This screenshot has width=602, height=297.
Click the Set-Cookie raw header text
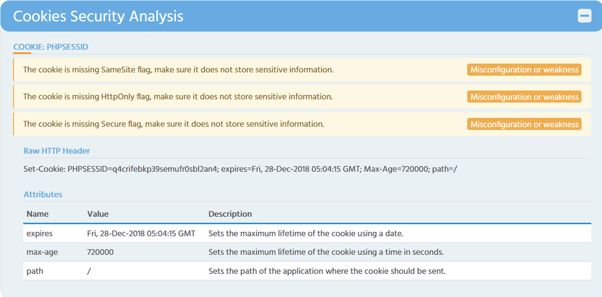(x=240, y=169)
